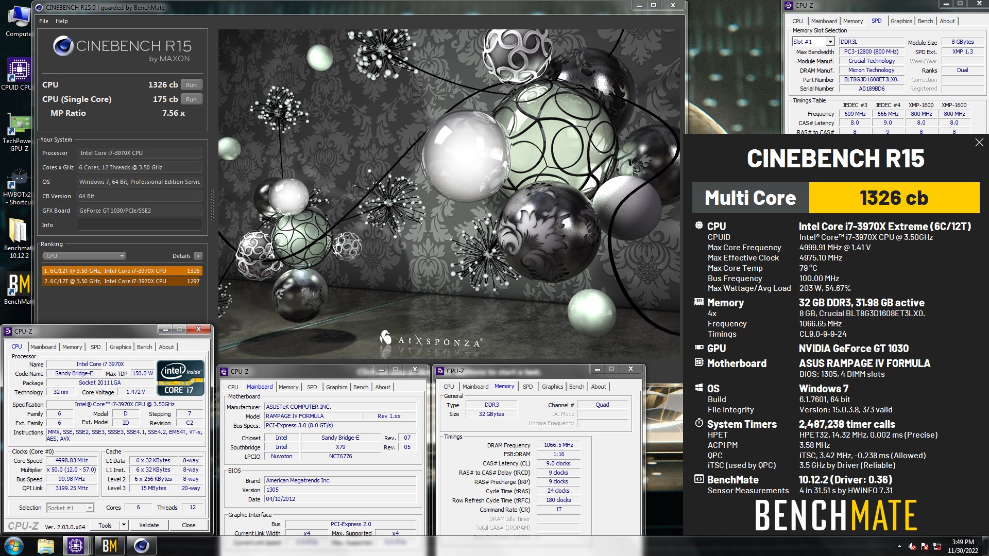Click the 1326 cb Multi Core score

click(x=894, y=198)
